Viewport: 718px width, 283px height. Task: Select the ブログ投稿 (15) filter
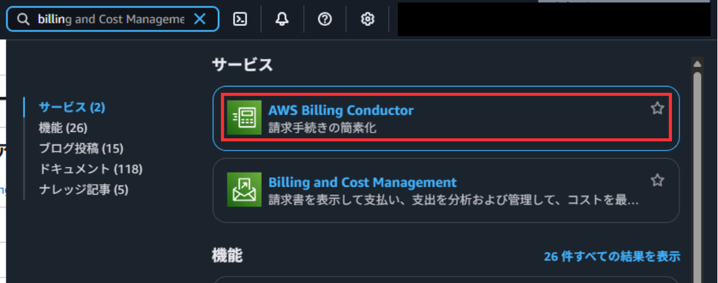[81, 148]
